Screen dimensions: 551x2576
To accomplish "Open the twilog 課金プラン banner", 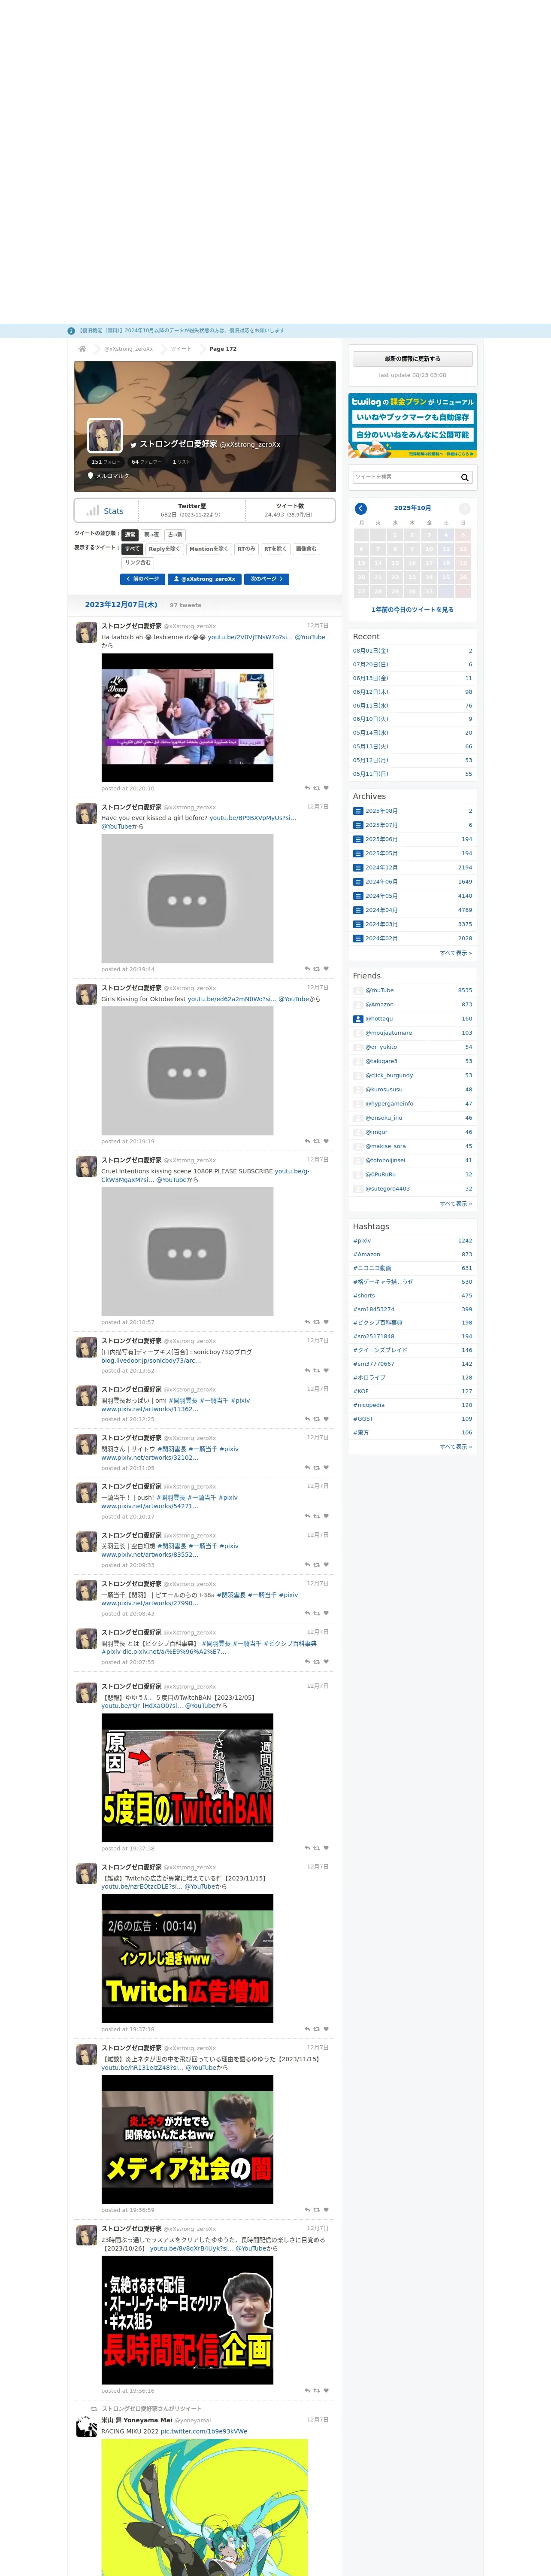I will 412,426.
